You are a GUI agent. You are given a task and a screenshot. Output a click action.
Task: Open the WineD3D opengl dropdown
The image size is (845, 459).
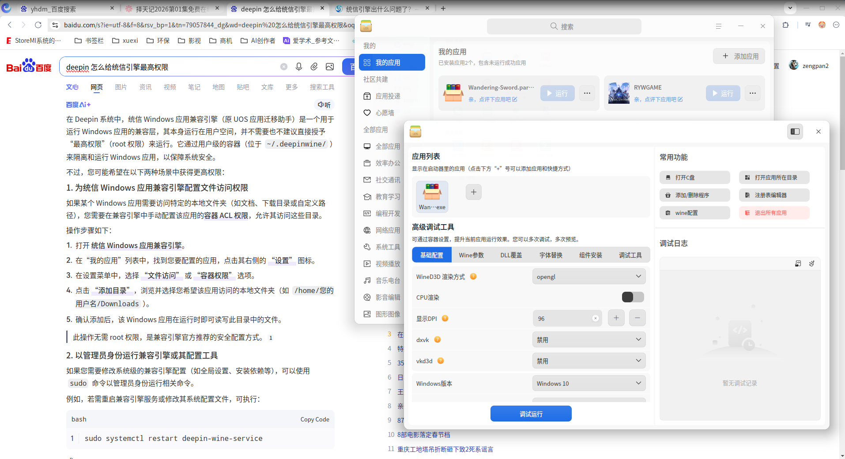[x=588, y=276]
